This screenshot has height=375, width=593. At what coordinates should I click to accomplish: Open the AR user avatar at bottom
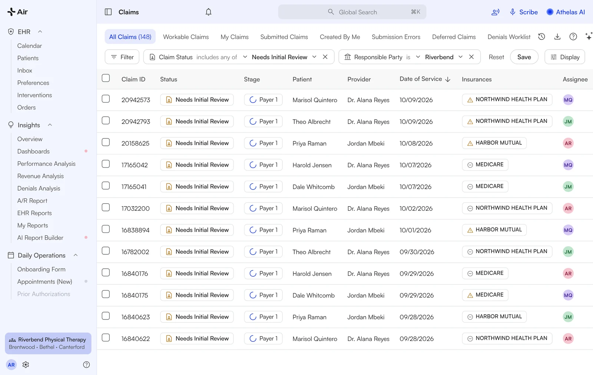click(11, 365)
